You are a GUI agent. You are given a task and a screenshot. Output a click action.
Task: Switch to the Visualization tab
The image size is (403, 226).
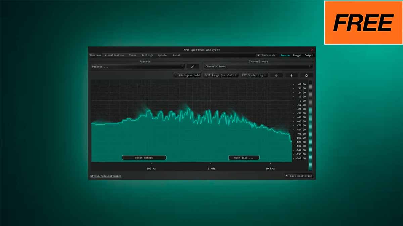(114, 55)
